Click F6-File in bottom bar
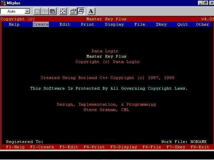 pyautogui.click(x=152, y=147)
